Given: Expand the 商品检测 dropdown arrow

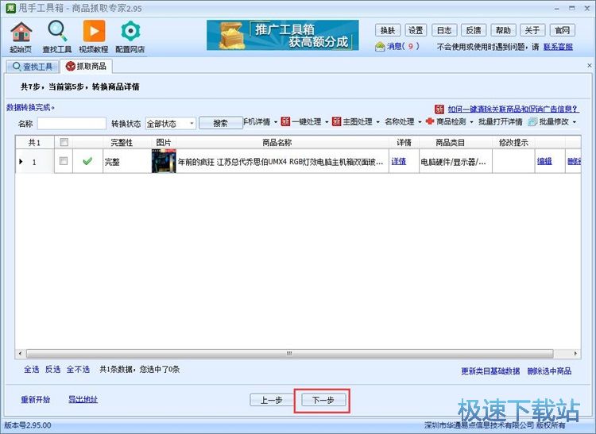Looking at the screenshot, I should (x=471, y=122).
